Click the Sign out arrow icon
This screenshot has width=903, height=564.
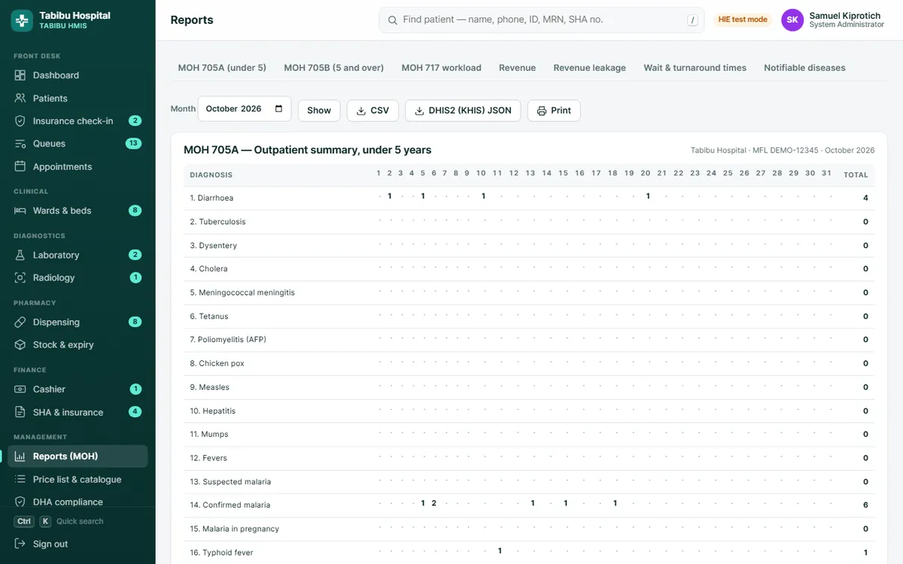20,544
